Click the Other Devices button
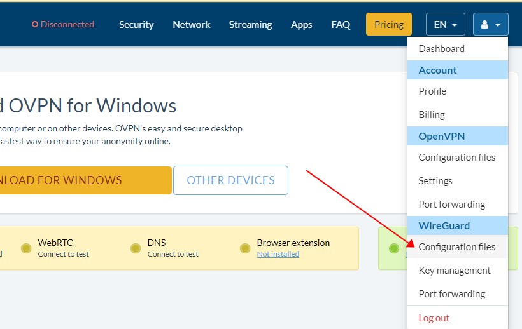 (x=230, y=180)
